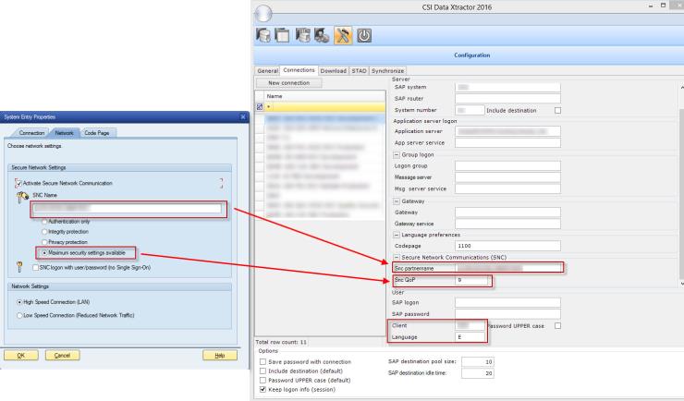The width and height of the screenshot is (684, 401).
Task: Click the key icon beside SNC logon option
Action: (19, 266)
